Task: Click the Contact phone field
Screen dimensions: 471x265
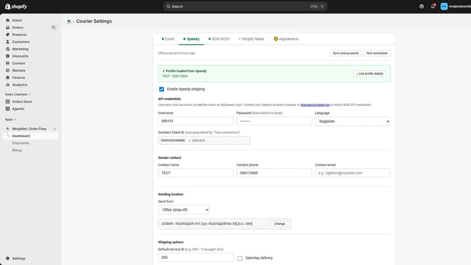Action: click(274, 173)
